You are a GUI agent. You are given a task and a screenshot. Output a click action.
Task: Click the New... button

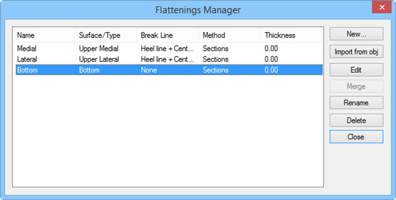(356, 34)
